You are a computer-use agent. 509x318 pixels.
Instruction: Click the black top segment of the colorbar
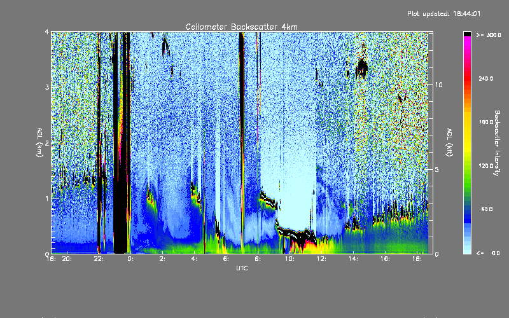coord(467,34)
